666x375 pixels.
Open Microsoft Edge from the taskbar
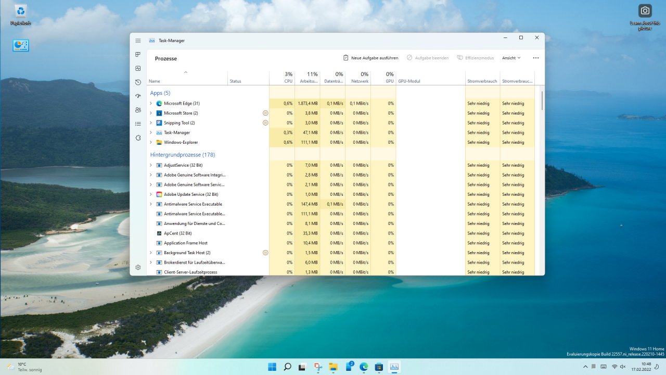(x=364, y=367)
